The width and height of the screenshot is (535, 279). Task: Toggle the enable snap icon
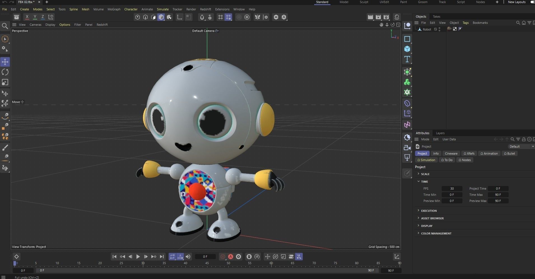tap(202, 17)
